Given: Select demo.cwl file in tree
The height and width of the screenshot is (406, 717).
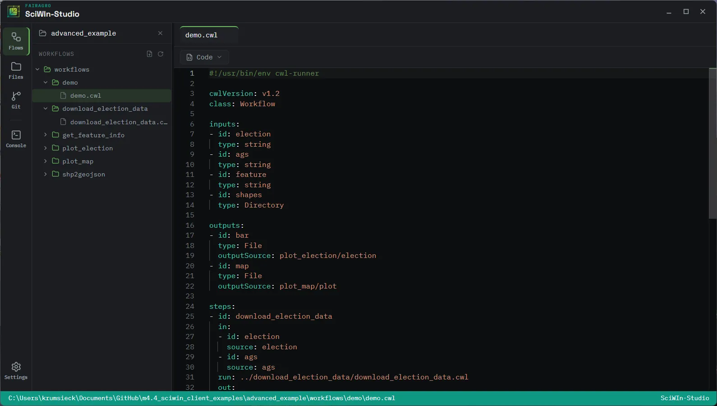Looking at the screenshot, I should pyautogui.click(x=102, y=95).
